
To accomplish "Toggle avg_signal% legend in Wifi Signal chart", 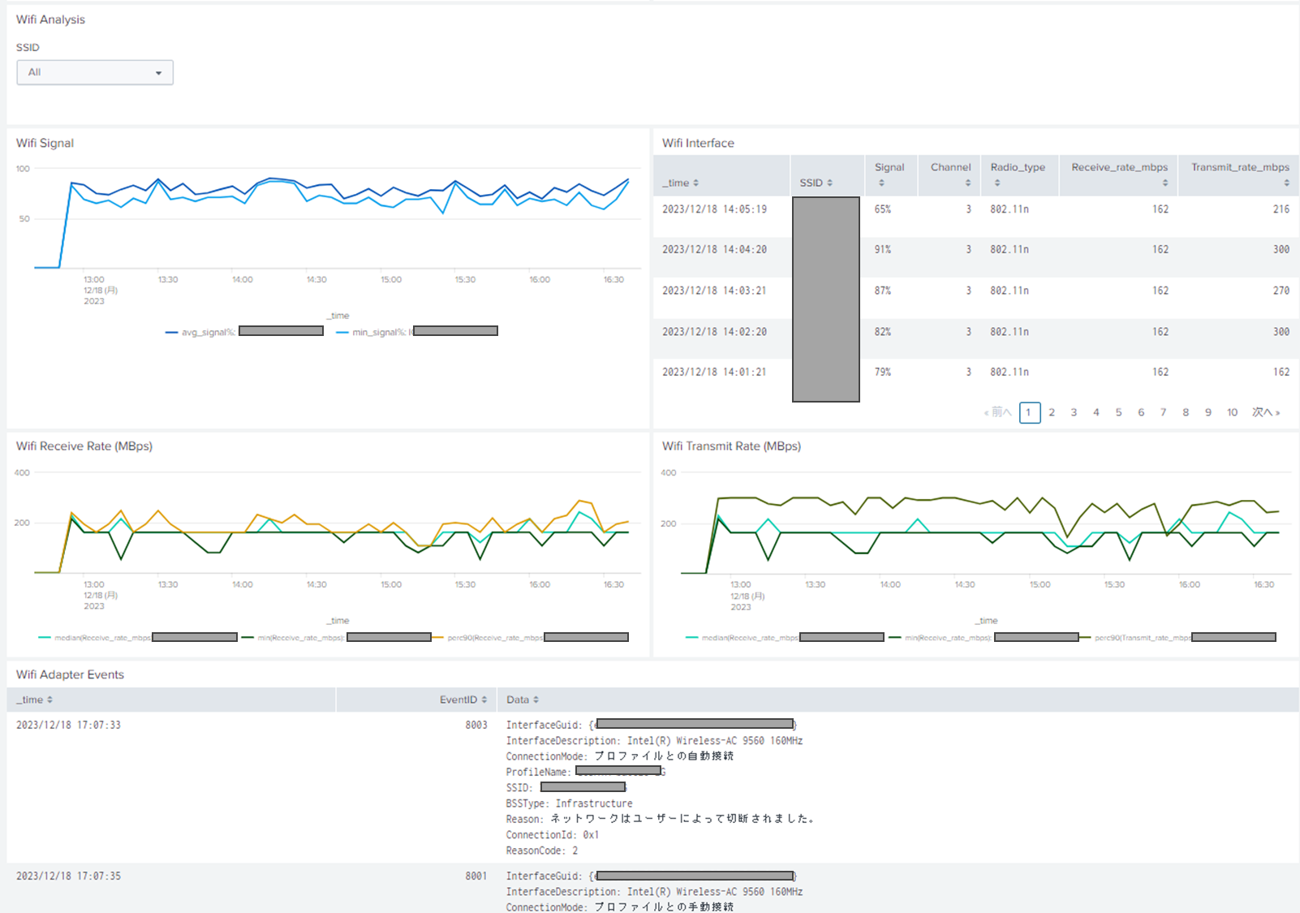I will click(244, 331).
